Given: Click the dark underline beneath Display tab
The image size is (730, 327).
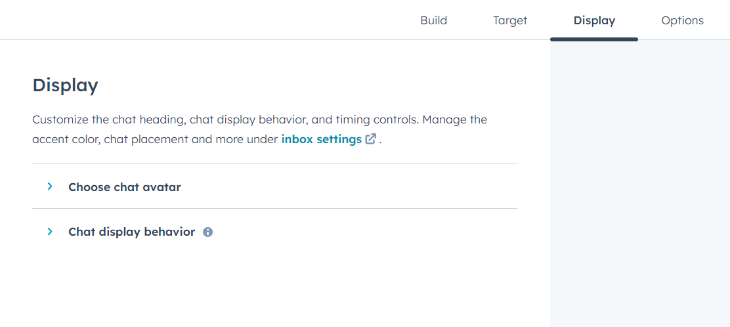Looking at the screenshot, I should pos(594,39).
